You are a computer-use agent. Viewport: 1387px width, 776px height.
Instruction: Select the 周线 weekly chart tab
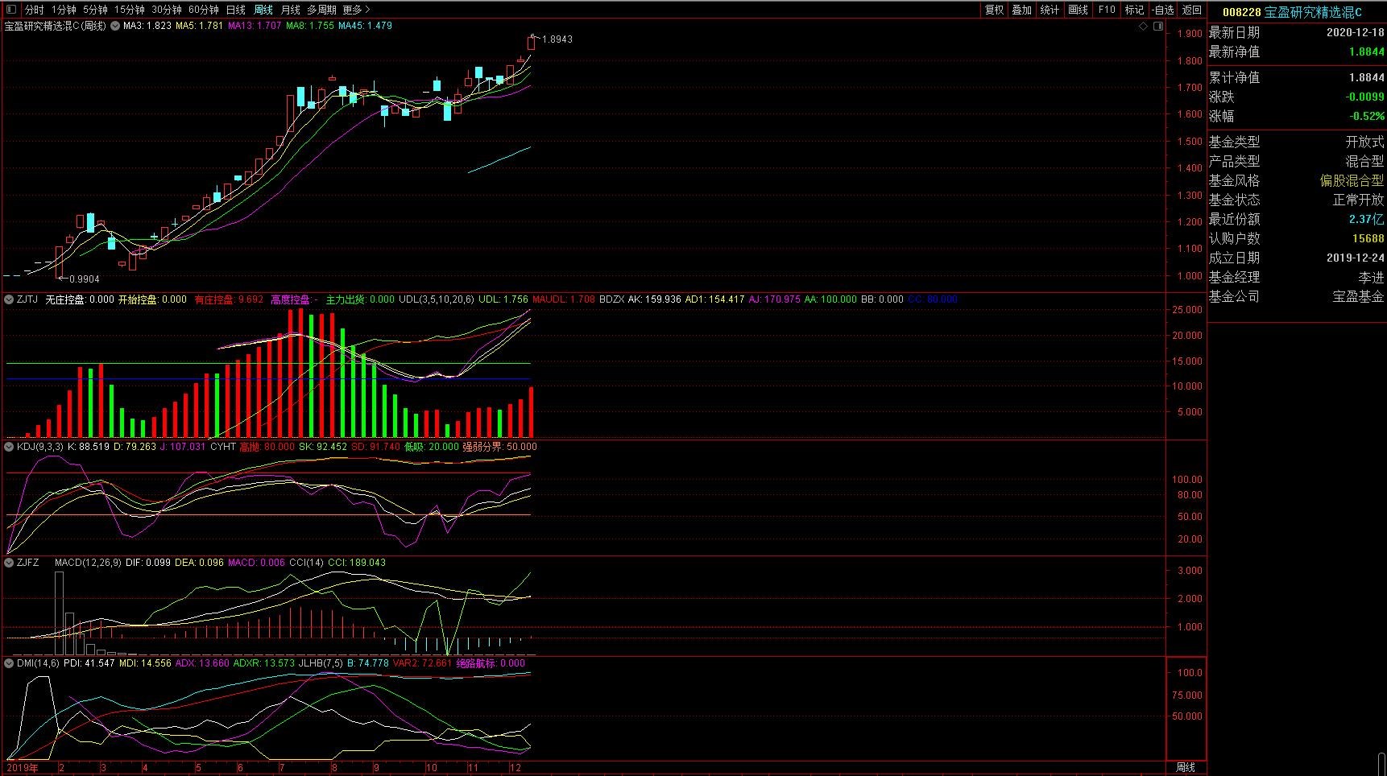click(263, 10)
